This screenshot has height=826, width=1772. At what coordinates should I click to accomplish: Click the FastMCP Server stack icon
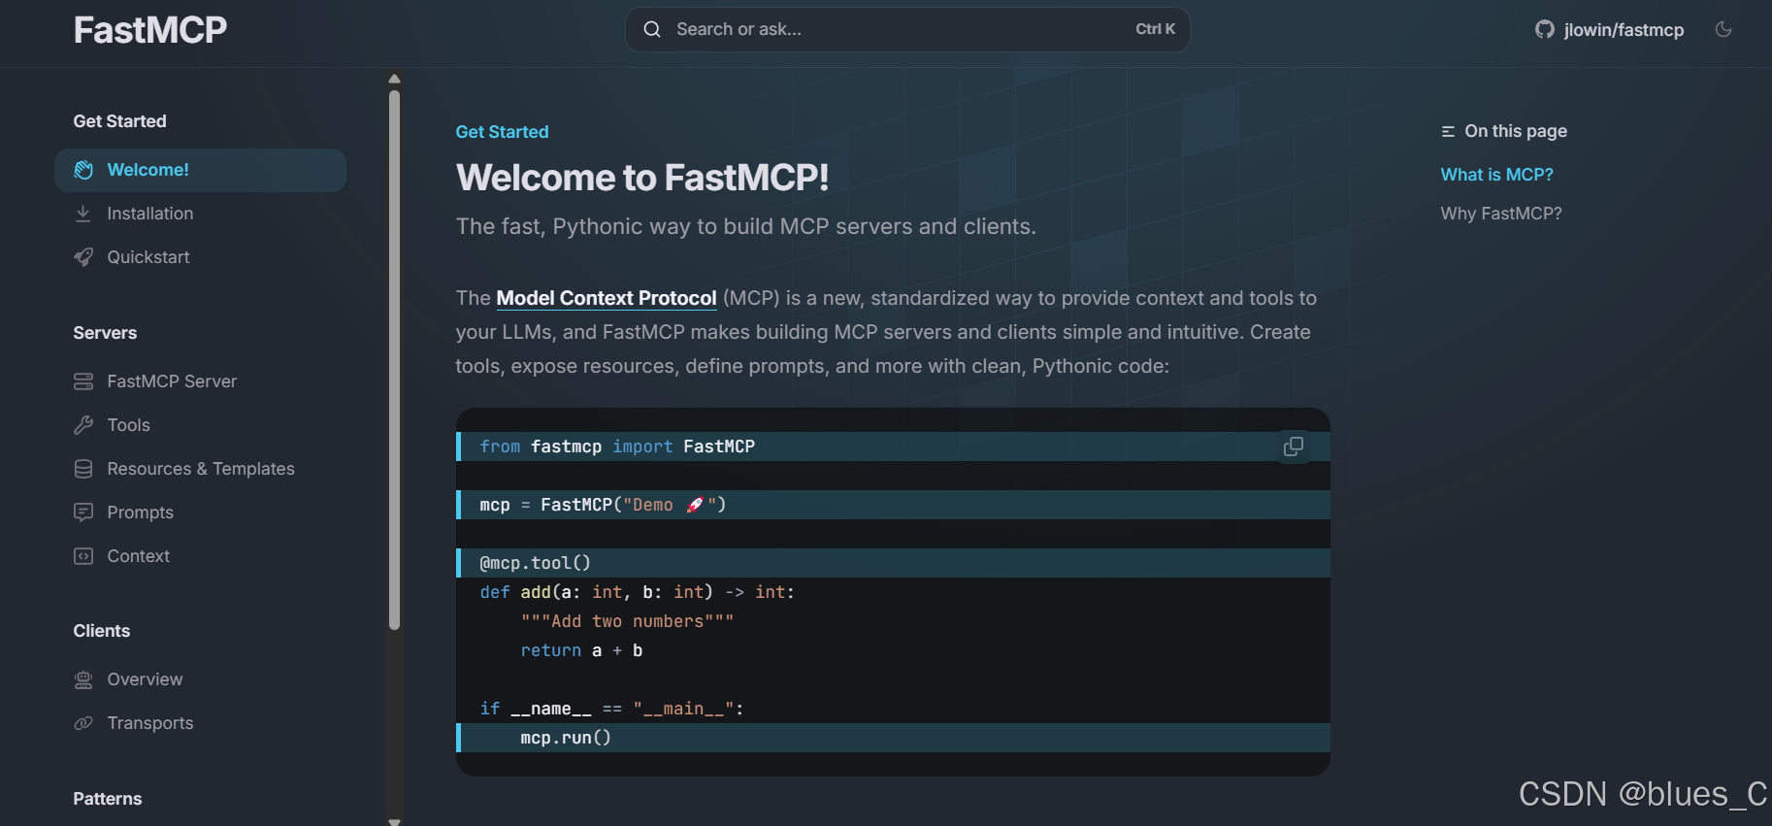point(83,381)
